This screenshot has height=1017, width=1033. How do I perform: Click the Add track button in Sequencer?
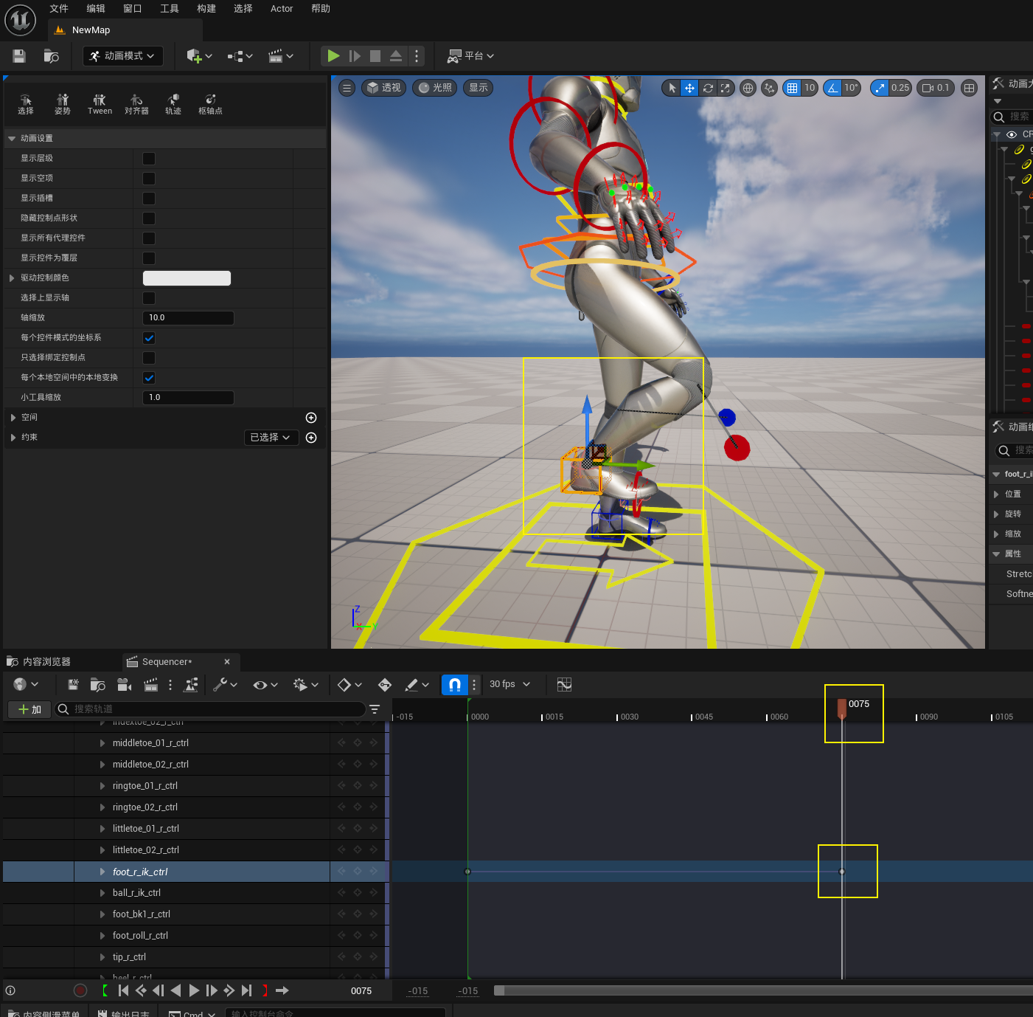click(29, 709)
